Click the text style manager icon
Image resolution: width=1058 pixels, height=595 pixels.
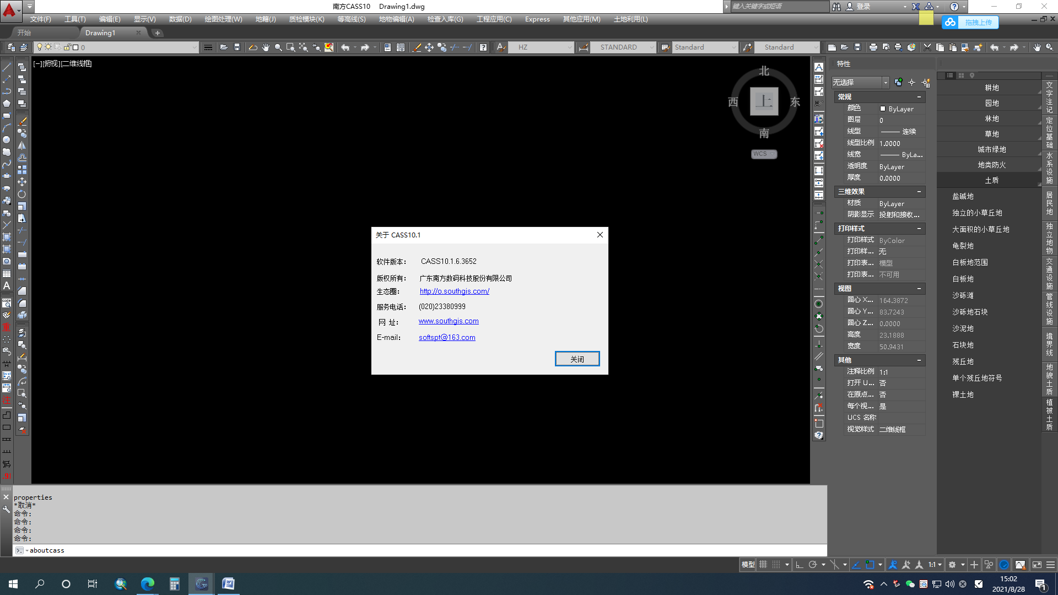tap(500, 47)
